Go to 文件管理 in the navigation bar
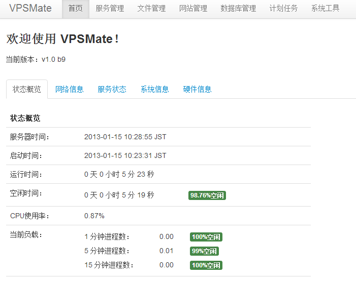Viewport: 356px width, 281px height. 151,9
